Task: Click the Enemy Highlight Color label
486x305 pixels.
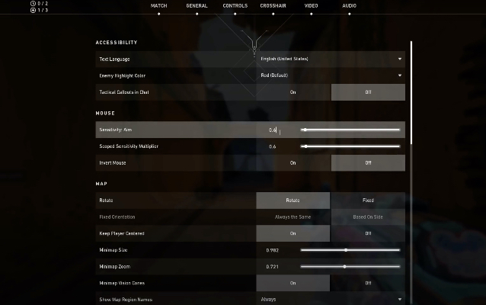Action: point(122,75)
